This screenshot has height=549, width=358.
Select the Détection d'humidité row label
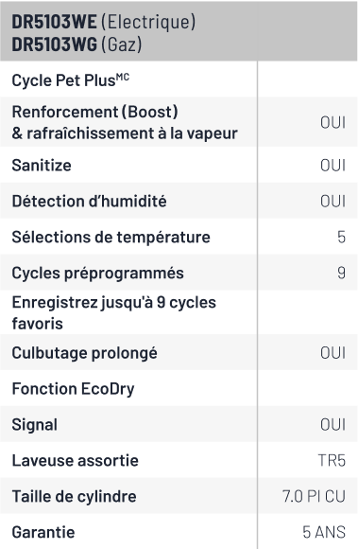(89, 201)
